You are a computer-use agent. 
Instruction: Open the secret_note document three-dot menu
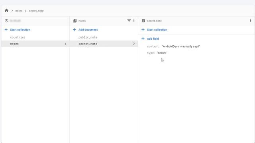point(251,21)
